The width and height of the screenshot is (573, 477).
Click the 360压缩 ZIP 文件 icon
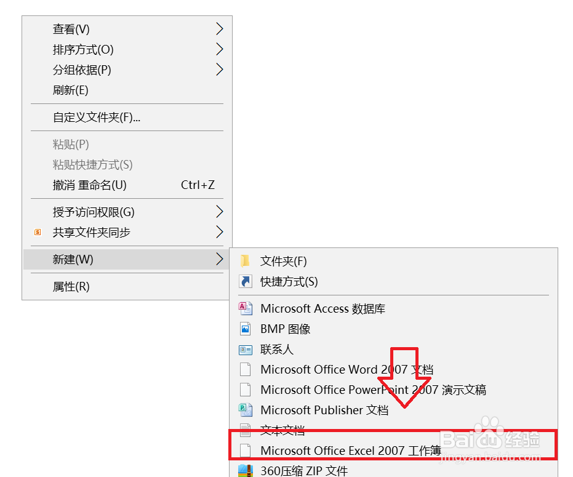tap(245, 471)
